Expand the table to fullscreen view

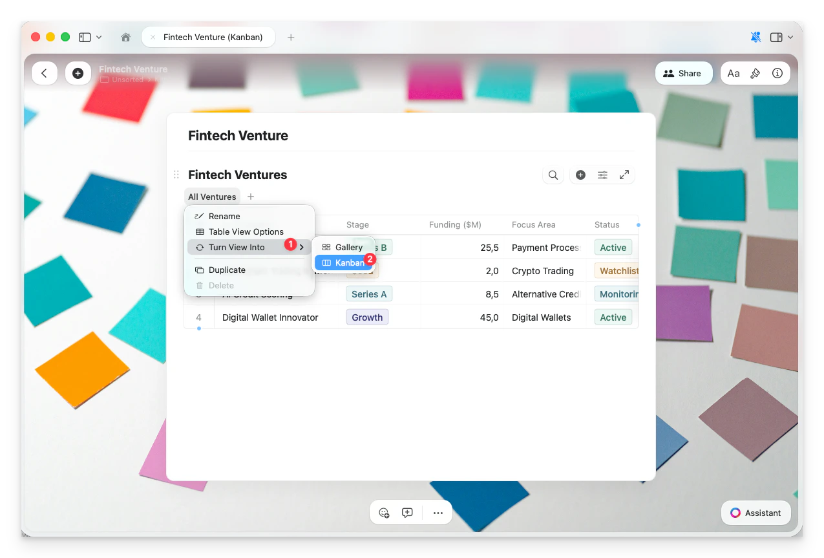pos(624,175)
